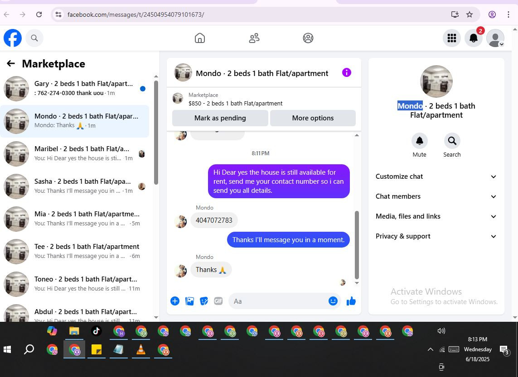Choose a GIF icon in composer

(x=218, y=301)
